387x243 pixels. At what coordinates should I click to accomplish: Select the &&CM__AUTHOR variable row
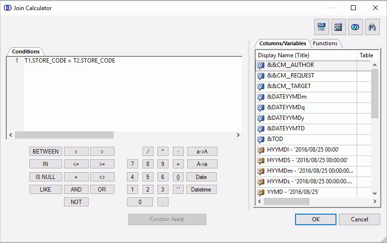click(x=313, y=65)
